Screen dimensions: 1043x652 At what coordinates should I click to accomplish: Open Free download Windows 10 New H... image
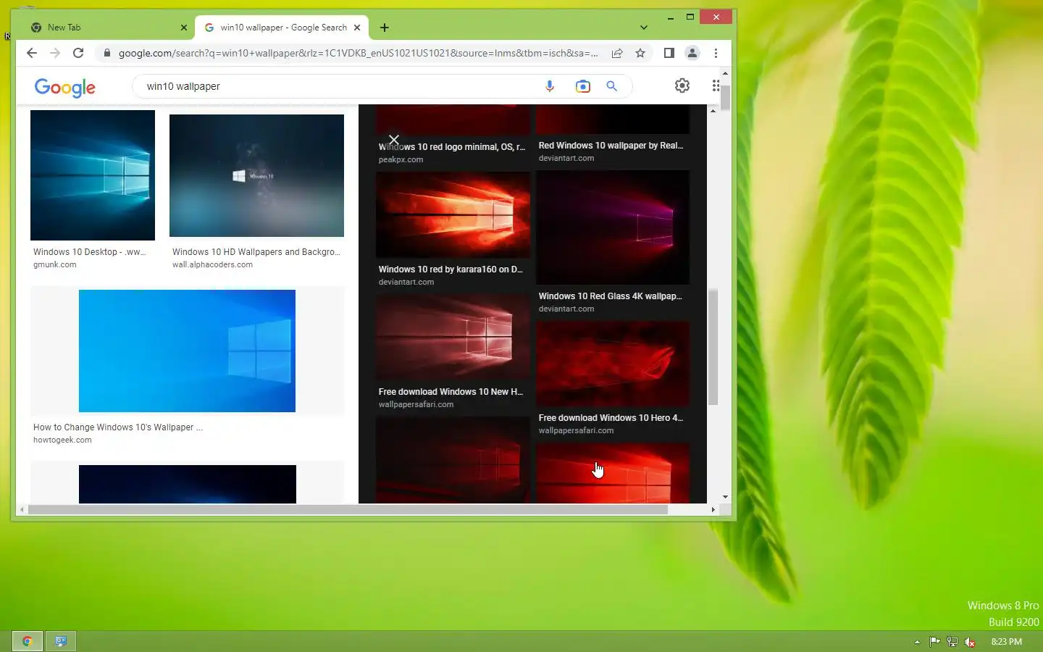pos(453,338)
